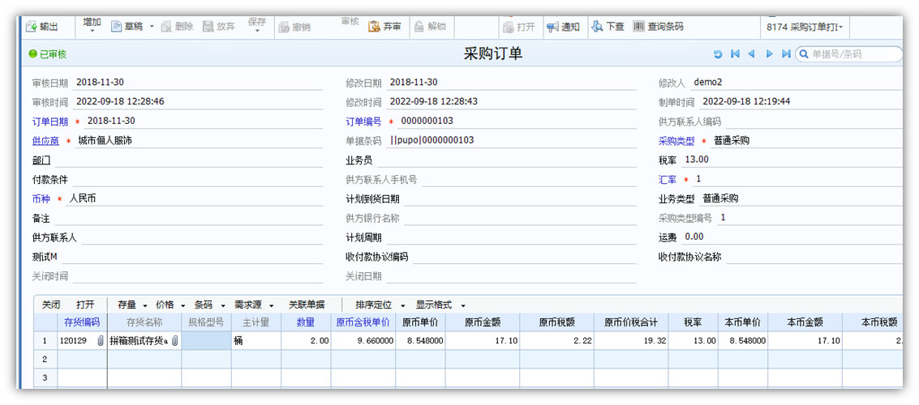Click the 打开 button in grid toolbar
The height and width of the screenshot is (405, 919).
(x=85, y=305)
